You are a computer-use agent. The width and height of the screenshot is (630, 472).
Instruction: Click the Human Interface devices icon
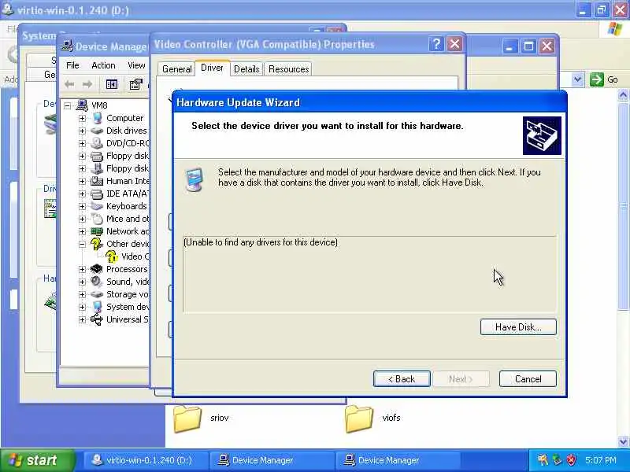click(97, 181)
